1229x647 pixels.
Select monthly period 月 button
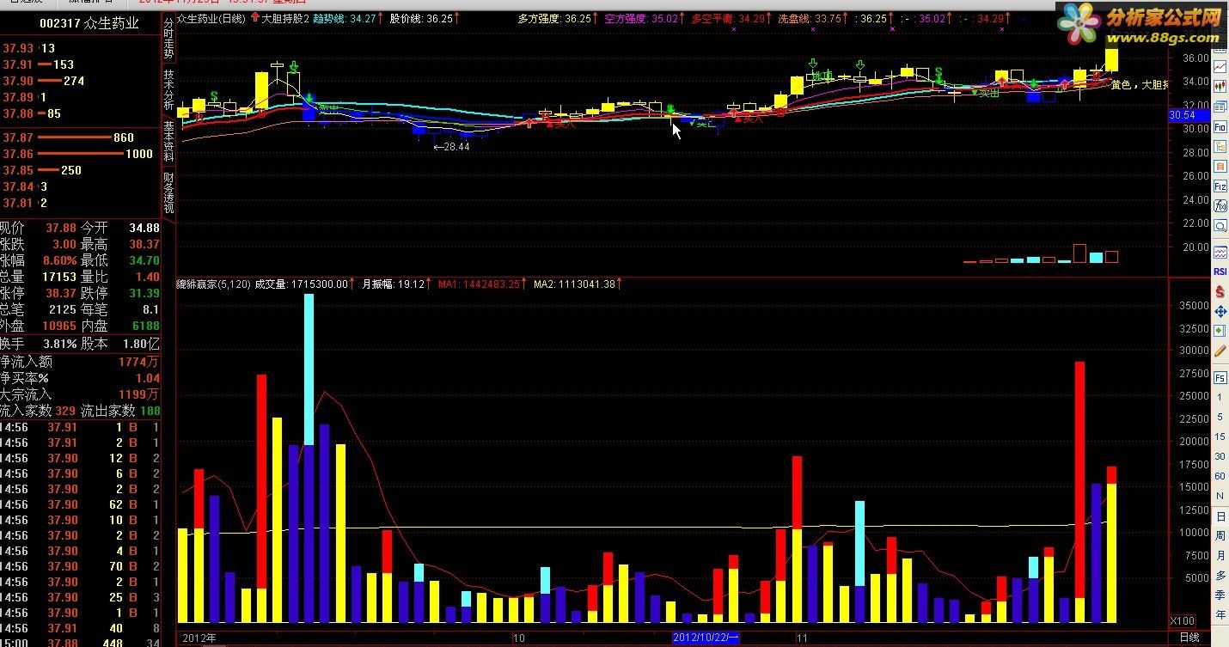coord(1220,556)
